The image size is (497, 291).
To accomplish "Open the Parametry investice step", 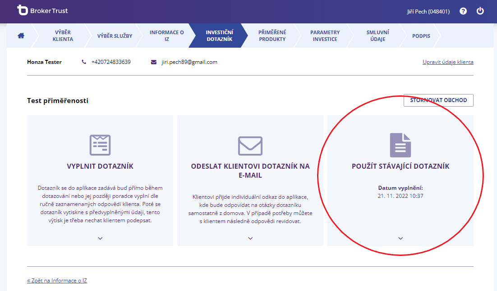I will pyautogui.click(x=325, y=36).
